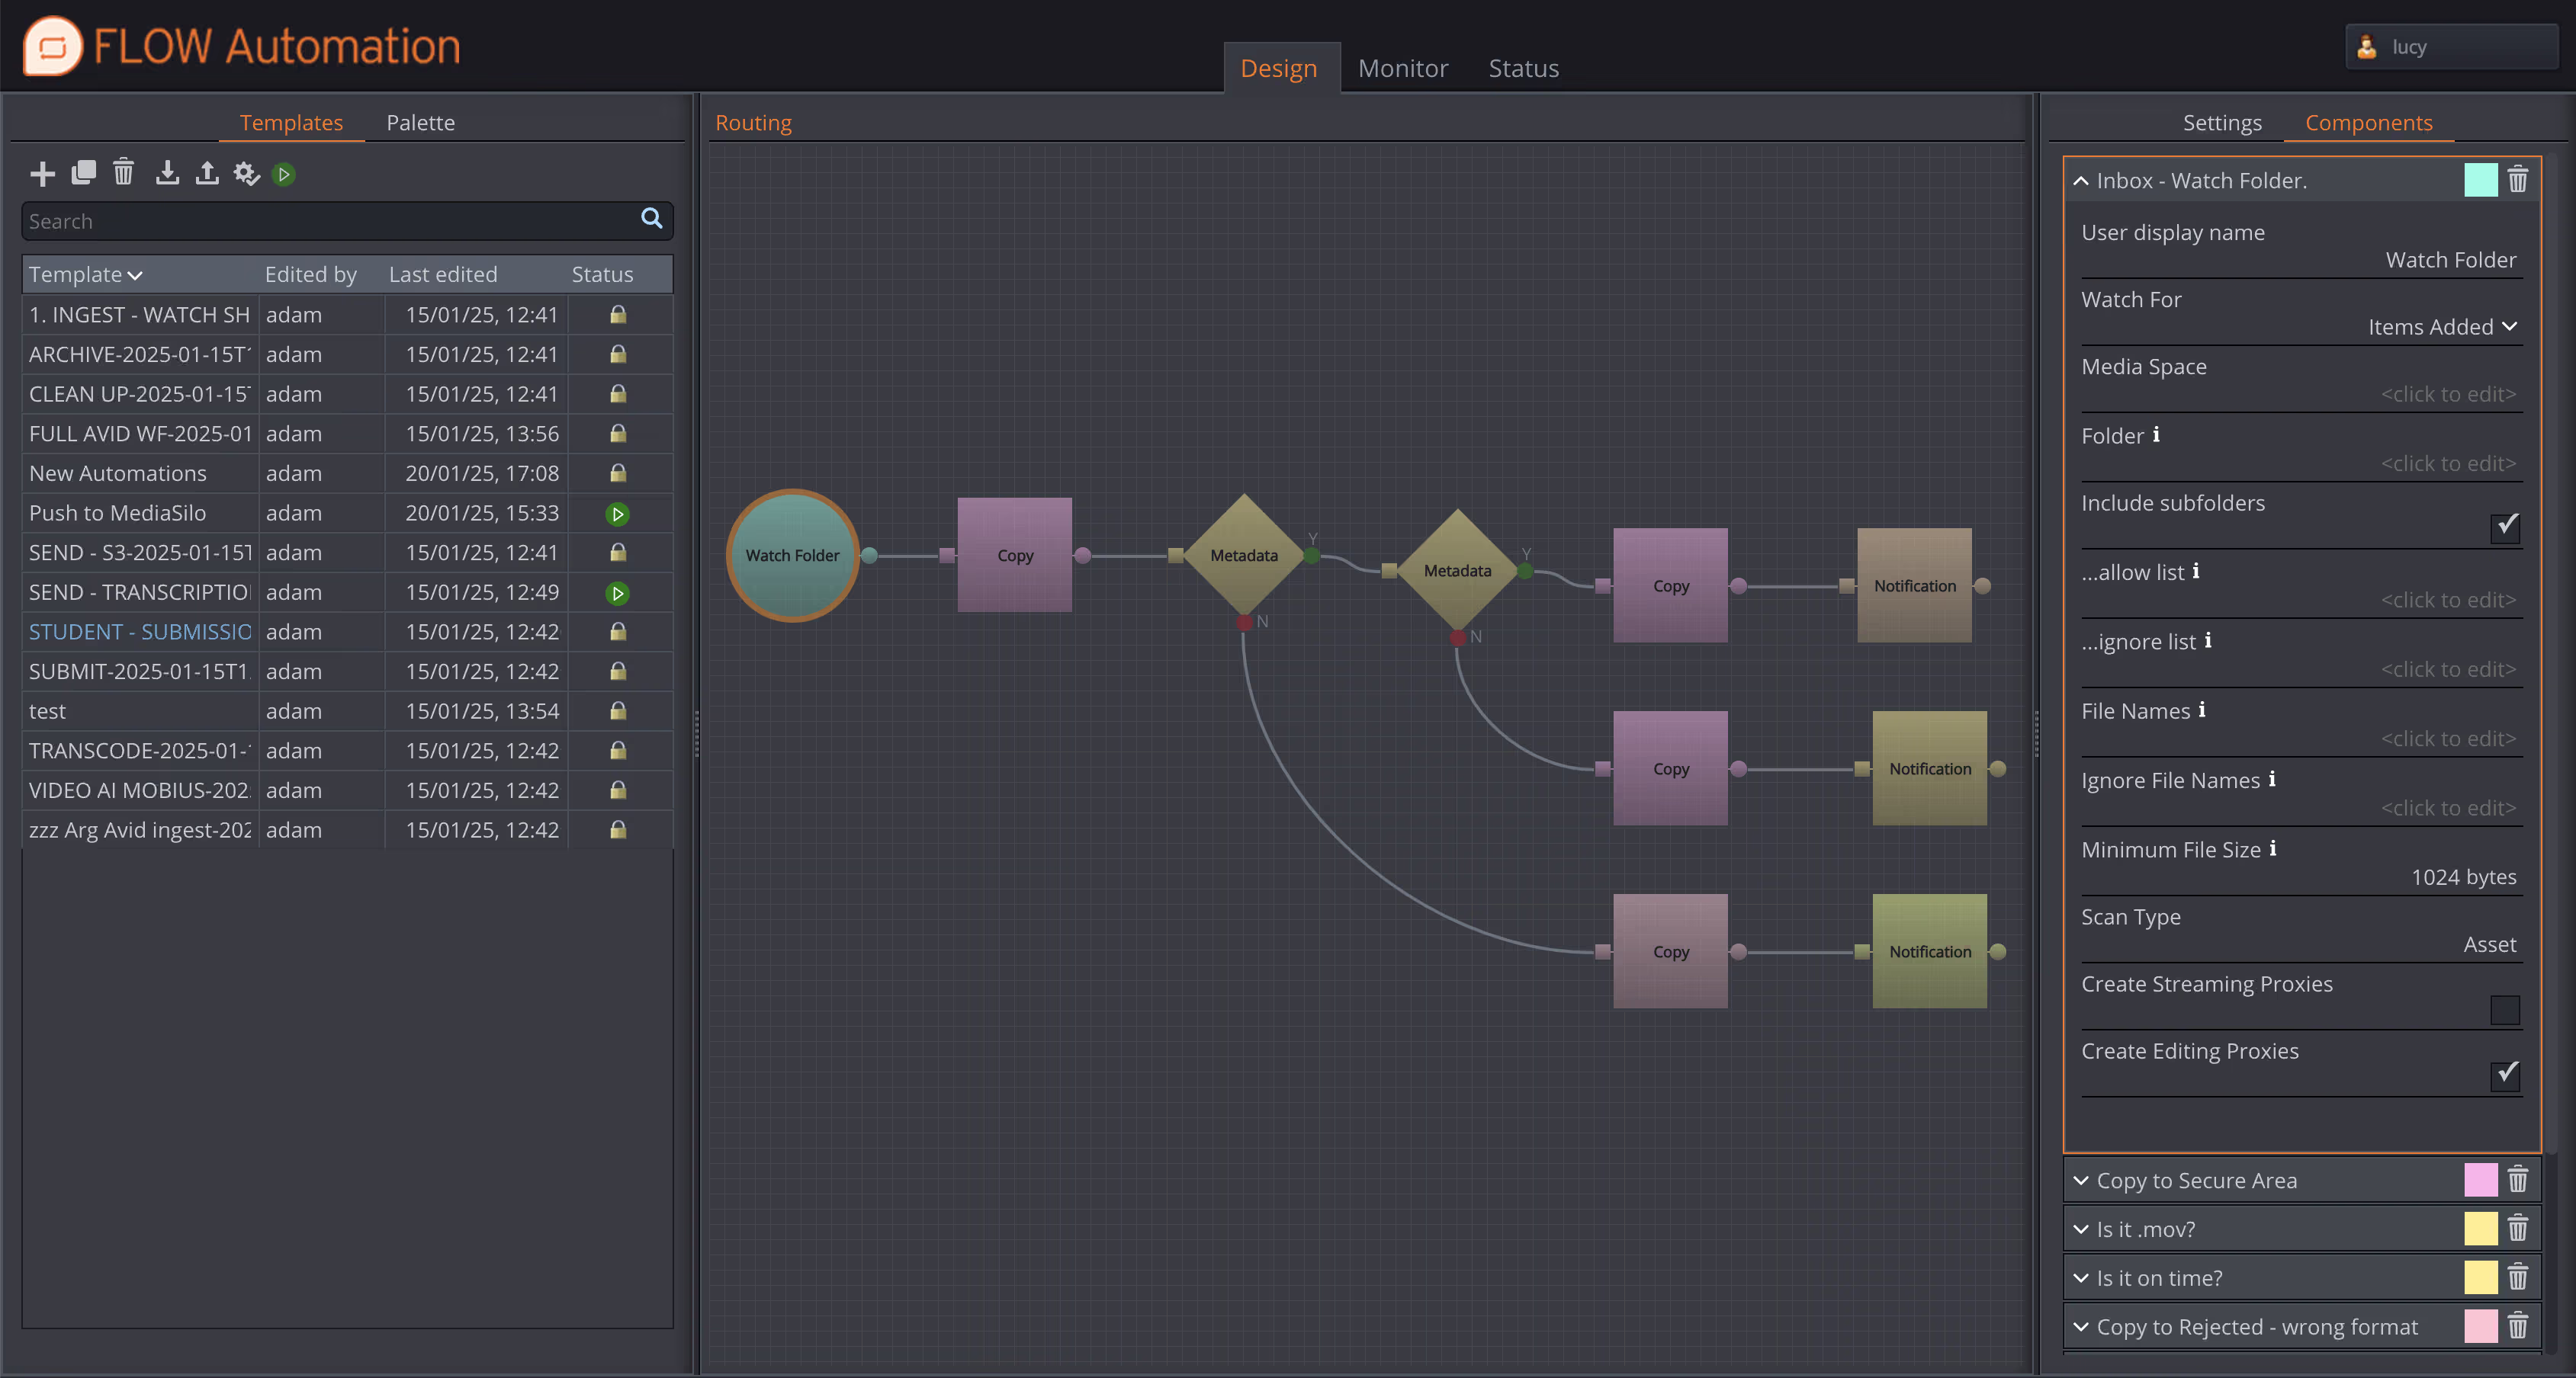
Task: Select the Watch Folder node on the canvas
Action: (x=793, y=556)
